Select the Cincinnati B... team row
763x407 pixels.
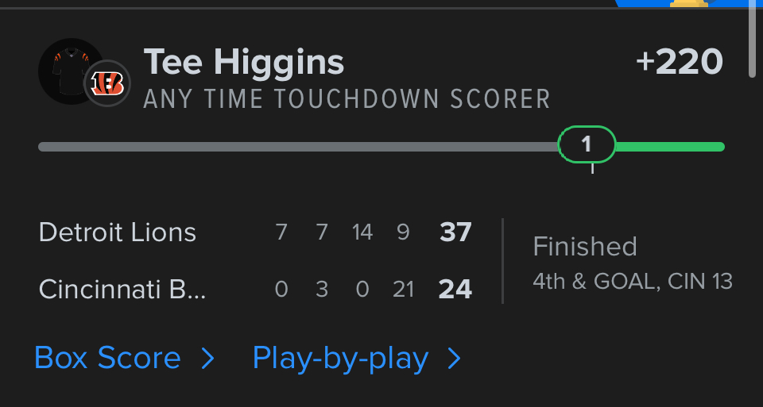(122, 290)
